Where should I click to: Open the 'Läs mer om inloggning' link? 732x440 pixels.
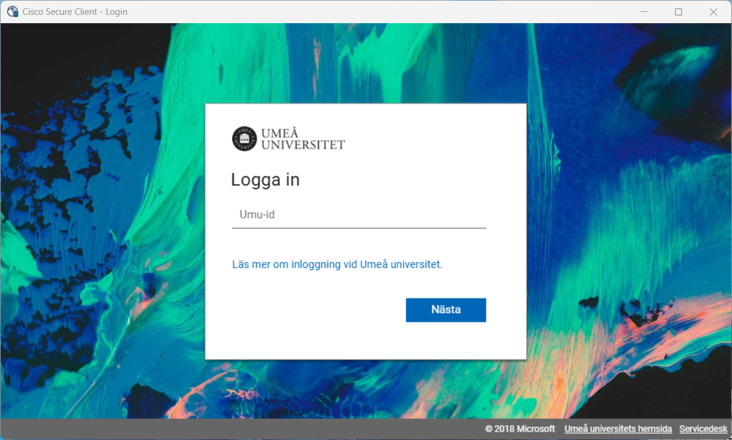(337, 265)
